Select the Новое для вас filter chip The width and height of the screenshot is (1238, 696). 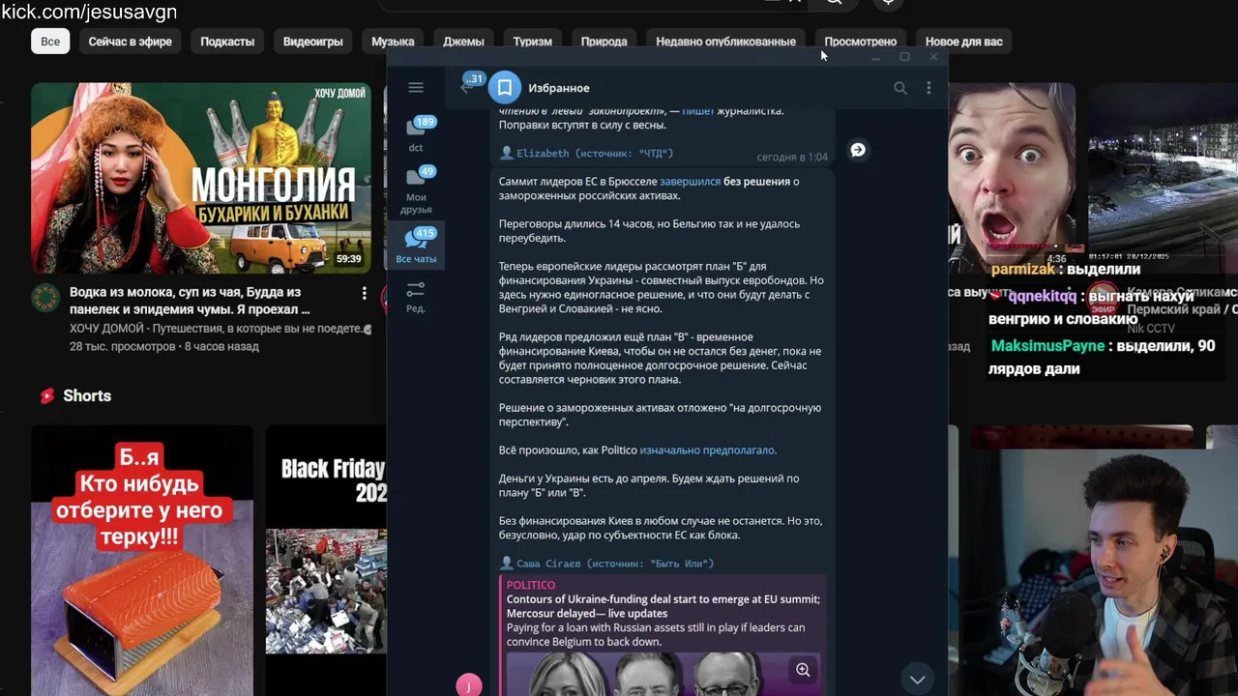tap(964, 42)
